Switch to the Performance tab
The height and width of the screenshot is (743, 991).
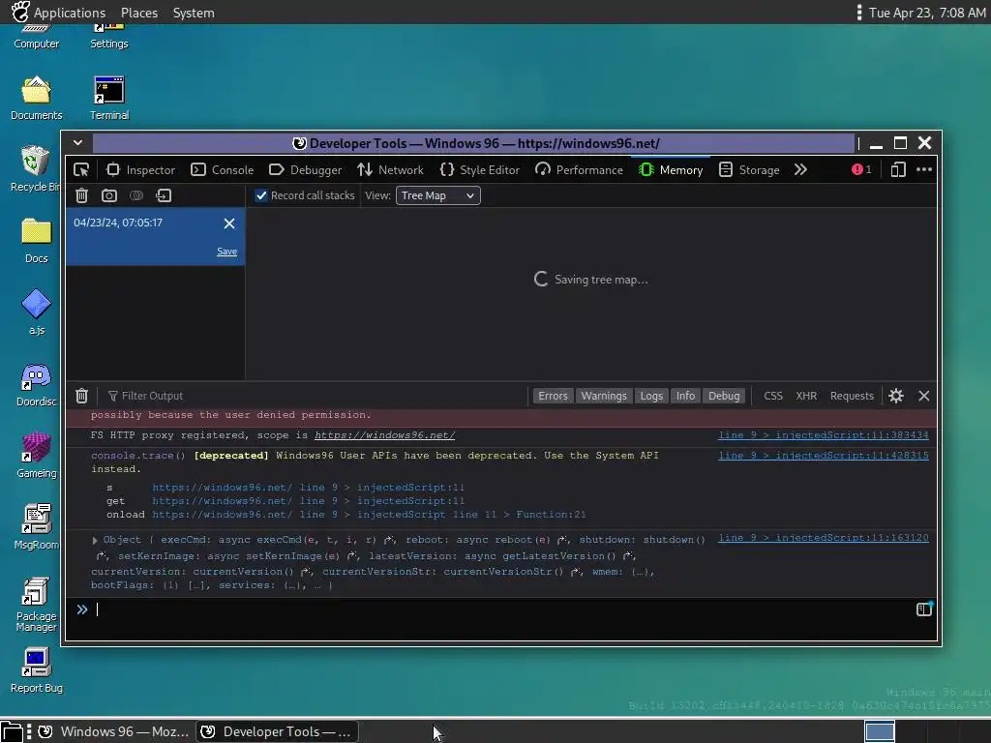[x=579, y=170]
